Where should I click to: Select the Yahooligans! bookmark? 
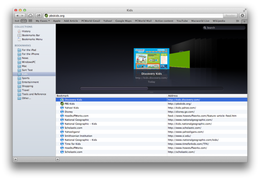(x=152, y=132)
